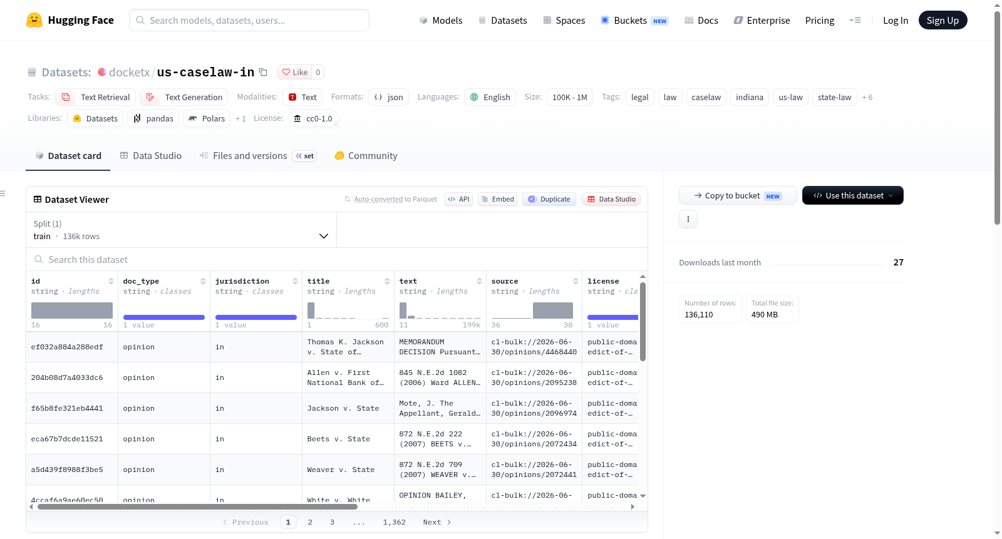
Task: Open the Datasets library tag
Action: coord(95,118)
